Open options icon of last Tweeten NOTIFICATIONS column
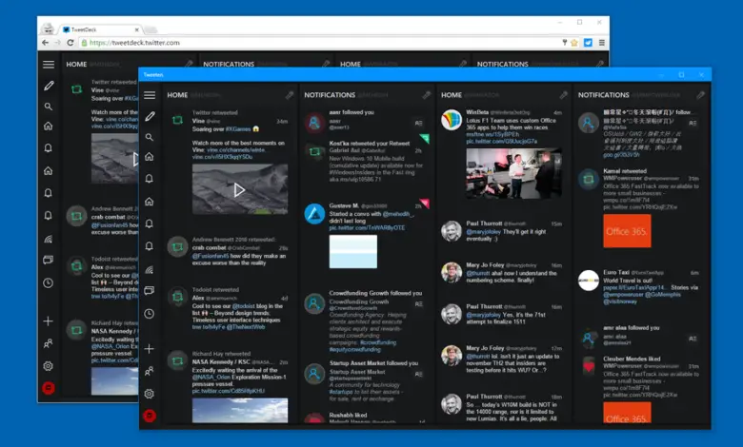The image size is (743, 447). click(x=700, y=95)
